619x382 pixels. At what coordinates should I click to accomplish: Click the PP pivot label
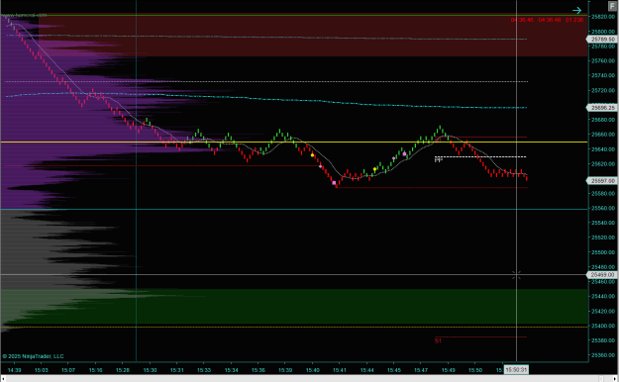point(438,159)
